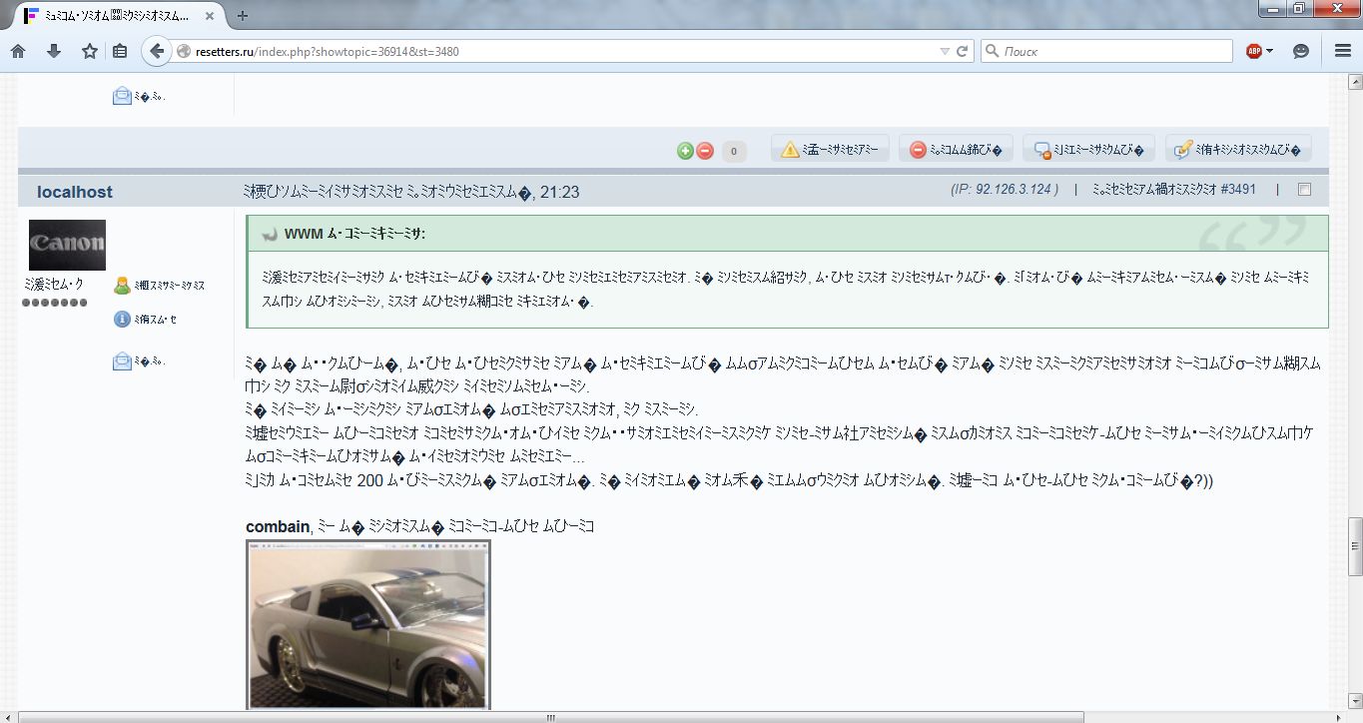The height and width of the screenshot is (723, 1363).
Task: Click the vertical scrollbar down arrow
Action: click(x=1355, y=702)
